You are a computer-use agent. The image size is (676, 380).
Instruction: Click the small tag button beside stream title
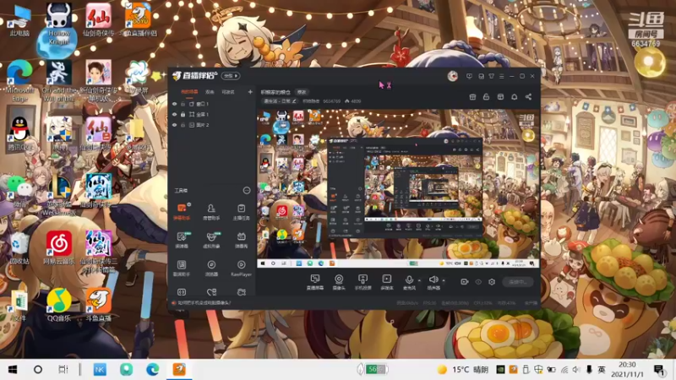[x=302, y=92]
